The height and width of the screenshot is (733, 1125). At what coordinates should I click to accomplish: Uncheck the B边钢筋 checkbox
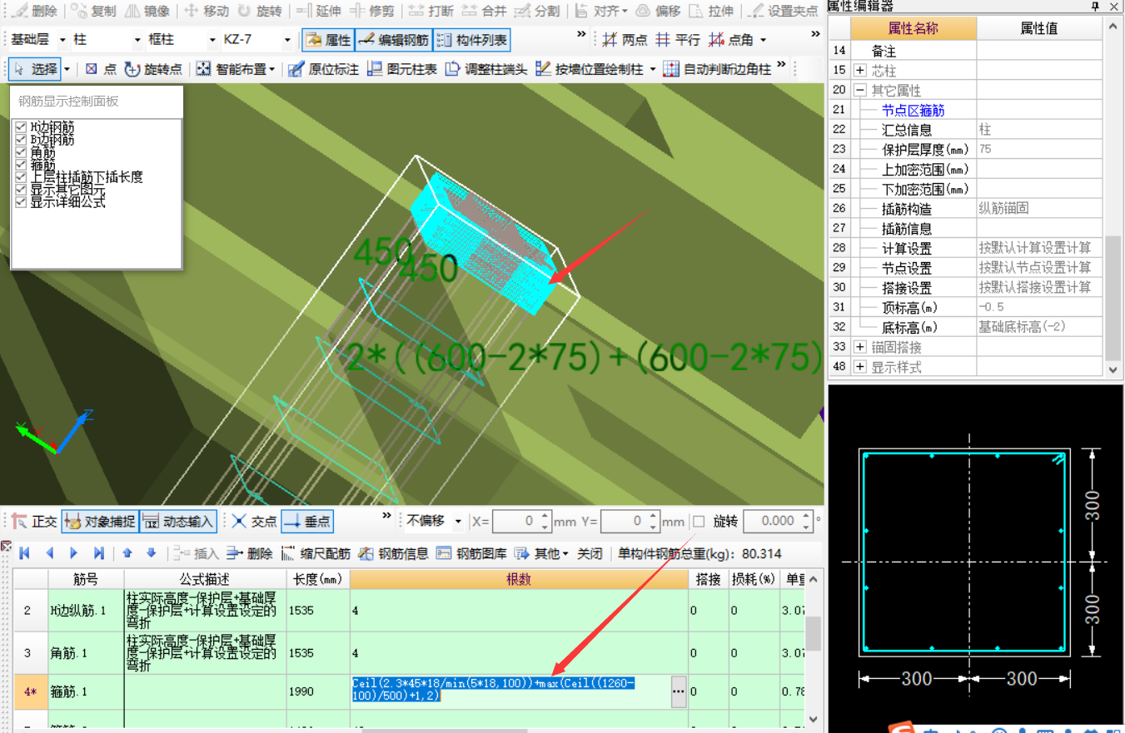pos(21,140)
